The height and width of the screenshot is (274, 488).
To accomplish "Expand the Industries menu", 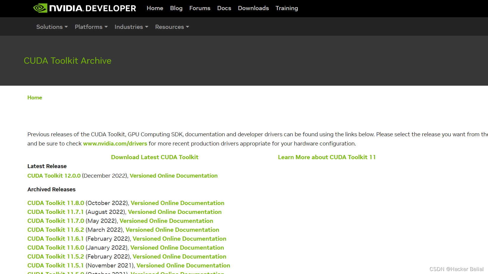I will click(x=131, y=27).
